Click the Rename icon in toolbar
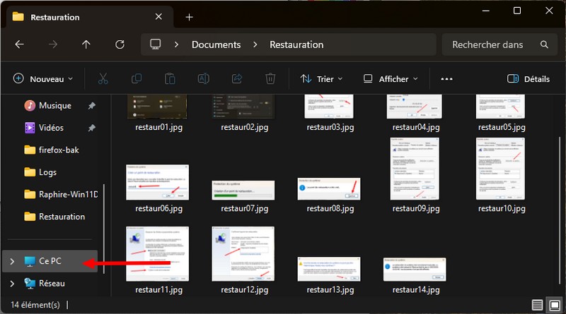This screenshot has width=566, height=314. coord(204,79)
